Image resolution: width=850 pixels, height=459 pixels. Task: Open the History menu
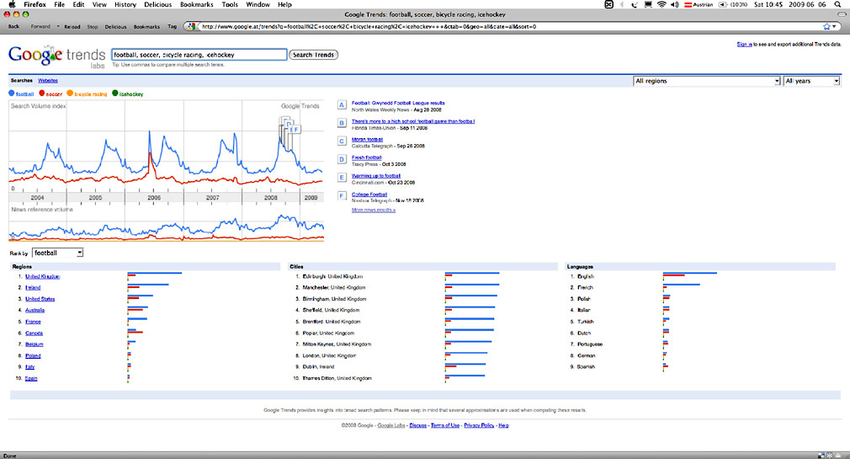125,5
